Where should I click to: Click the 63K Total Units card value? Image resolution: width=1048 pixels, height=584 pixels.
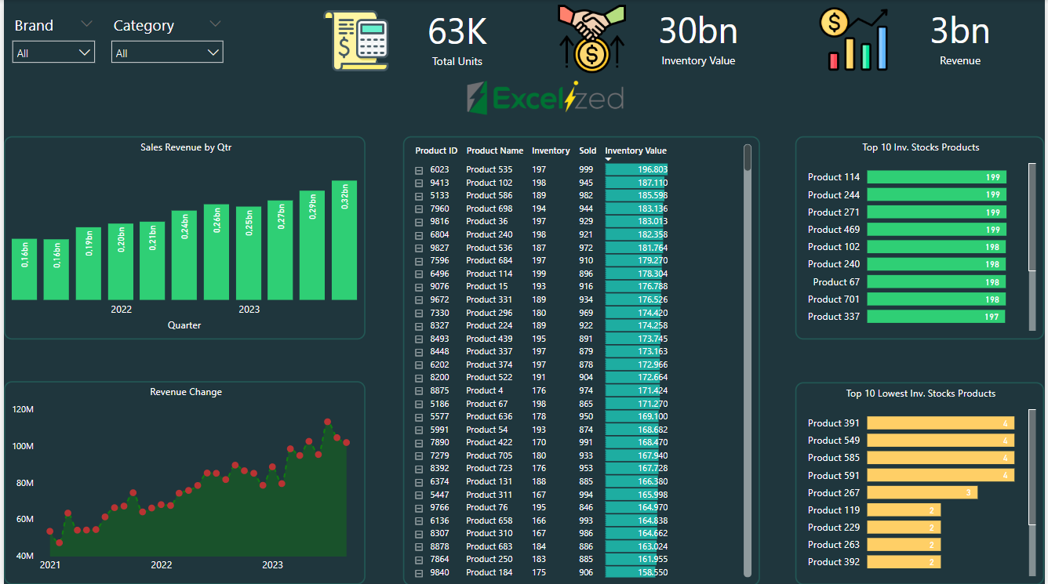[x=457, y=31]
